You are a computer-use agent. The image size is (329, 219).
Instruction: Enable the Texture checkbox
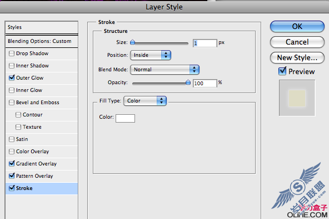click(18, 127)
